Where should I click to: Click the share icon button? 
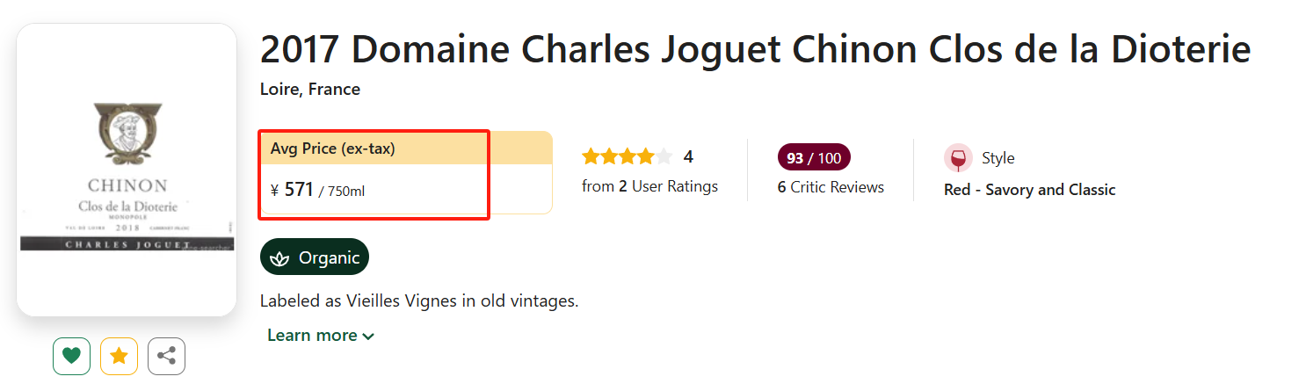166,356
